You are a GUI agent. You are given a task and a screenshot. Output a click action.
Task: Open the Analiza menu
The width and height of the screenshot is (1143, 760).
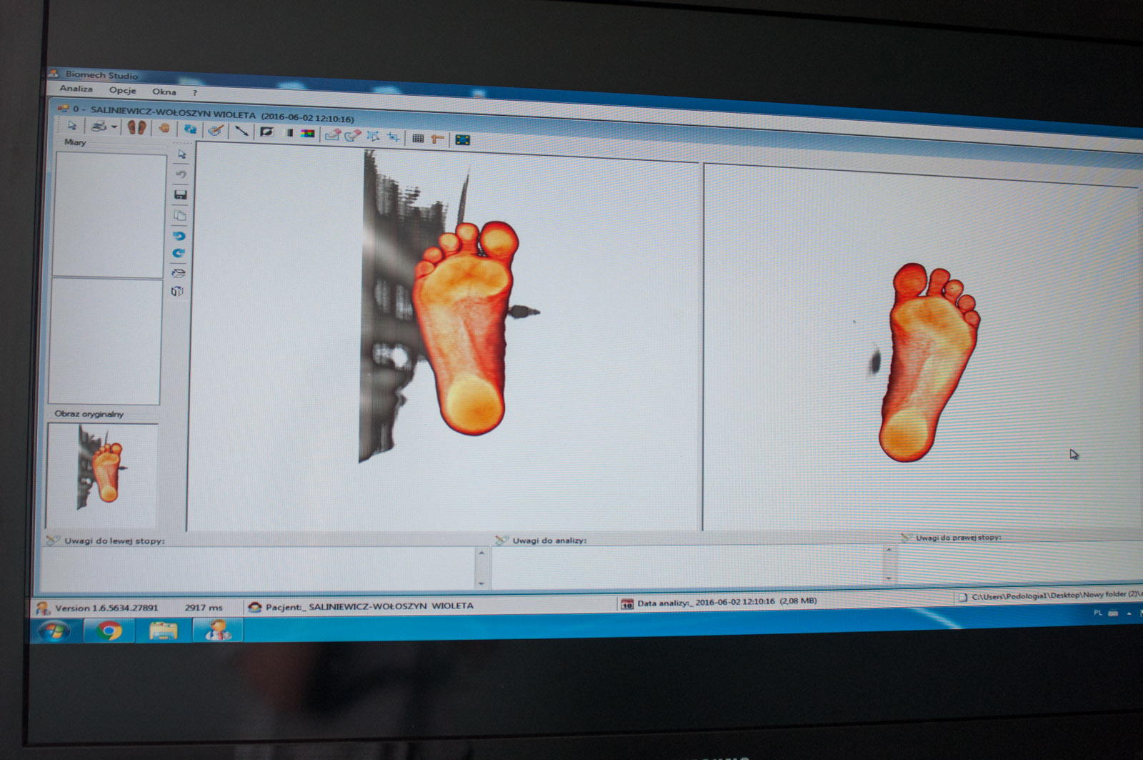click(x=76, y=89)
